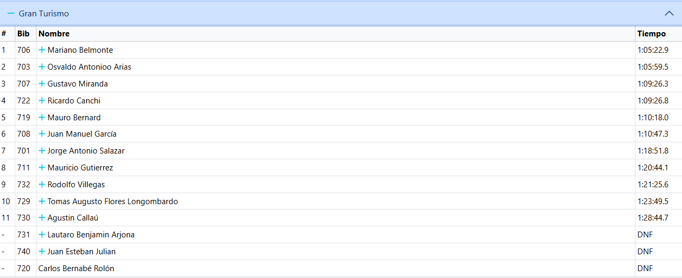The image size is (682, 278).
Task: Click plus icon beside Lautaro Benjamin Arjona
Action: [x=42, y=235]
